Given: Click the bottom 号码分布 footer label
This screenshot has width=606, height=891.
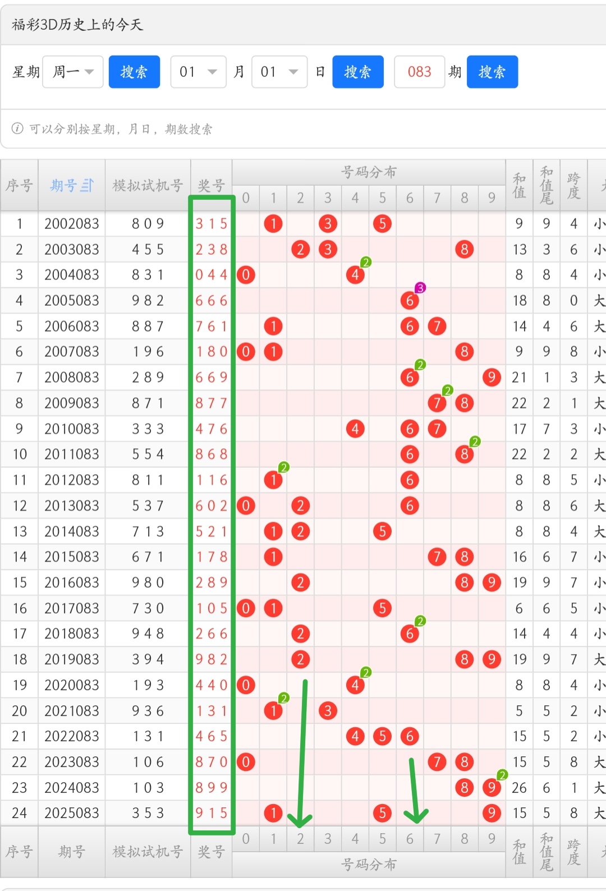Looking at the screenshot, I should click(369, 865).
